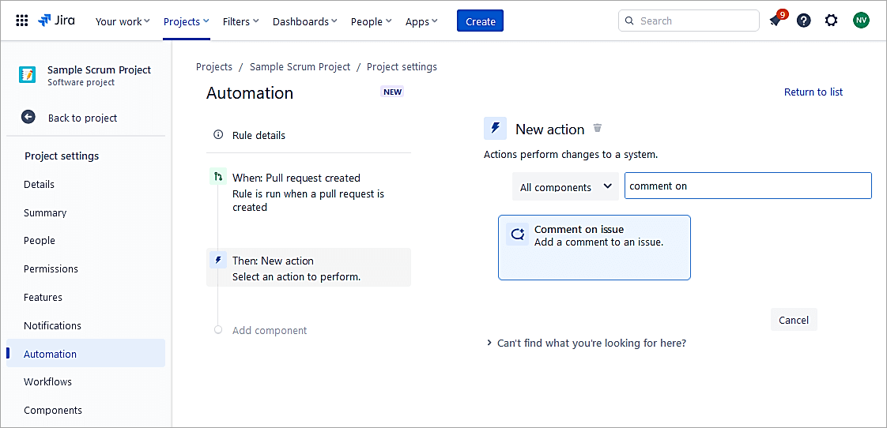Click the NV user avatar

pyautogui.click(x=861, y=21)
